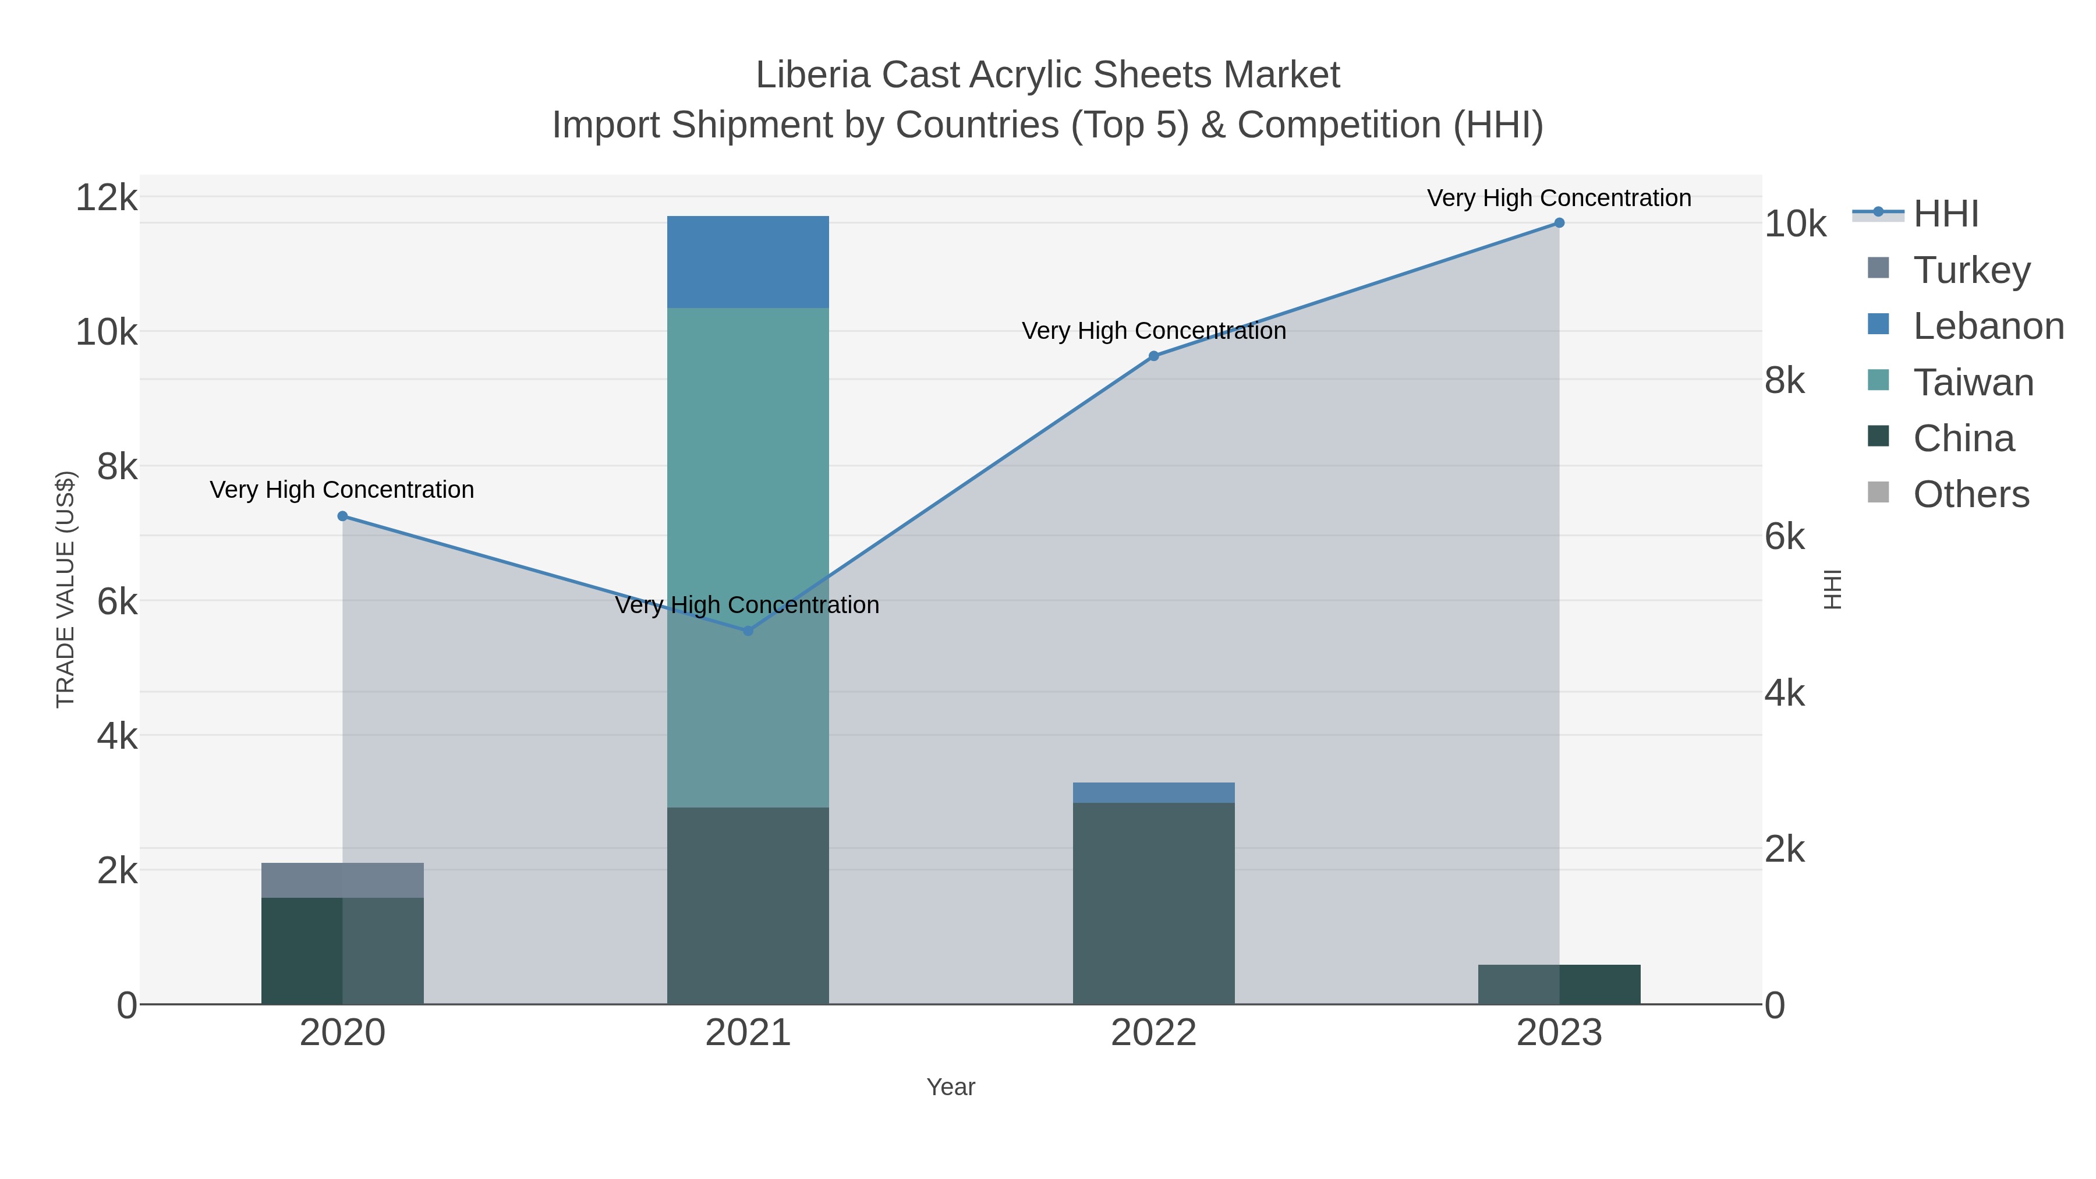Click the 10k right axis tick label
2096x1179 pixels.
point(1796,224)
